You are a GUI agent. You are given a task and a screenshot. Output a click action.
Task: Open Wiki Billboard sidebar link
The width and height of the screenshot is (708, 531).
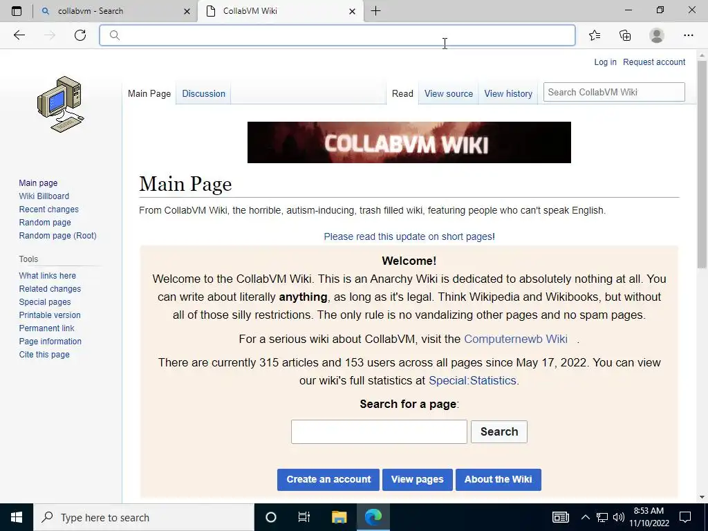(x=44, y=196)
